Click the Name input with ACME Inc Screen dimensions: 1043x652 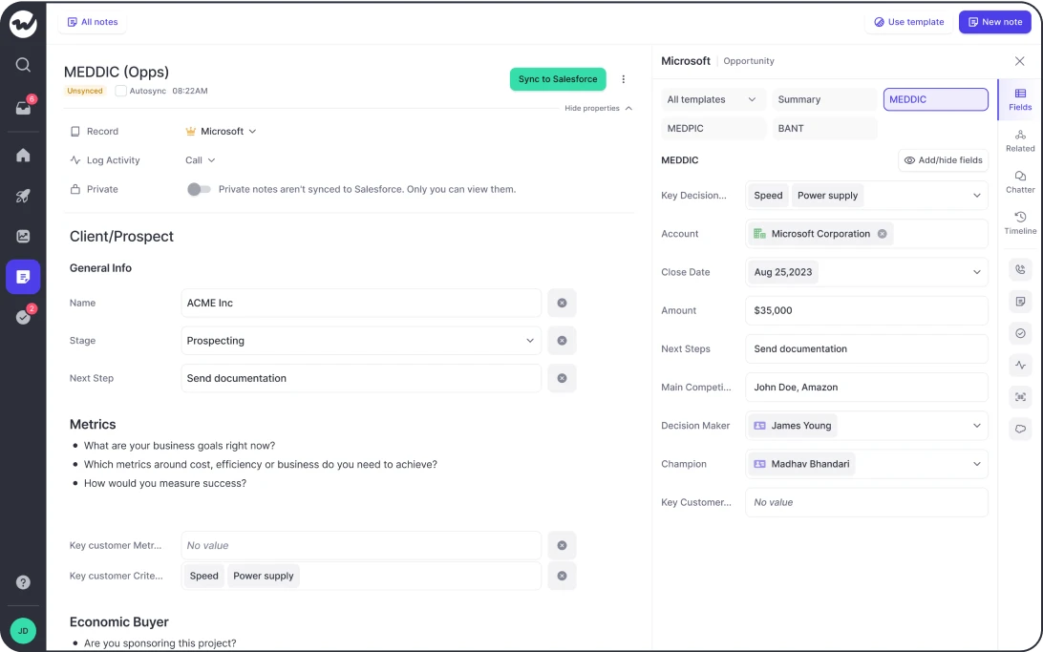click(x=361, y=303)
